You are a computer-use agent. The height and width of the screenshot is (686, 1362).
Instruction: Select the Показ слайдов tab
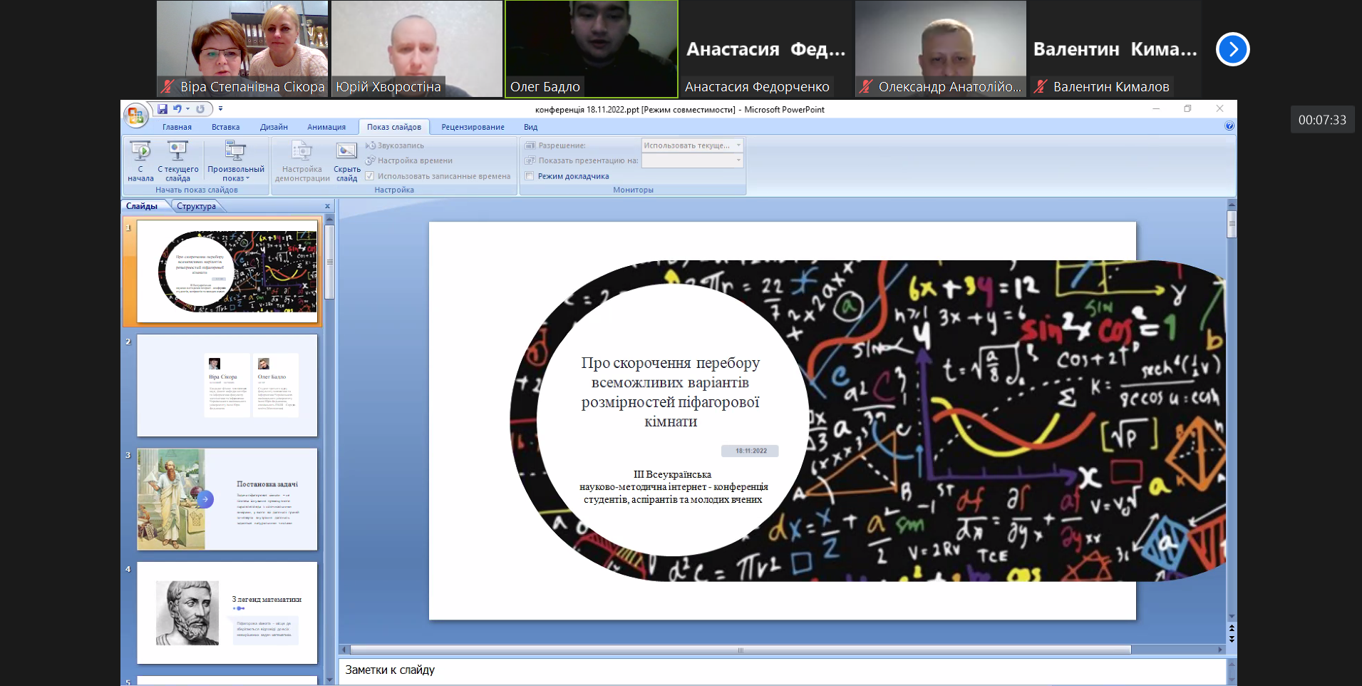[x=394, y=127]
